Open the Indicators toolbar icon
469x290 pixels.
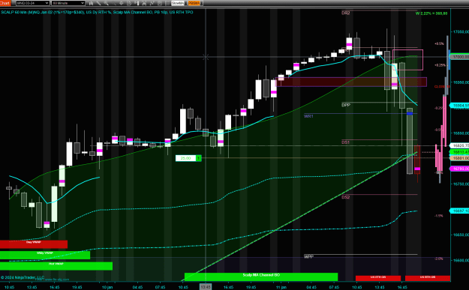(x=152, y=3)
